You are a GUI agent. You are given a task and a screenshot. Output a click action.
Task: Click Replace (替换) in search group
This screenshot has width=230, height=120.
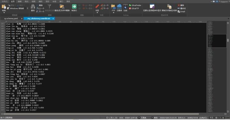(40, 5)
